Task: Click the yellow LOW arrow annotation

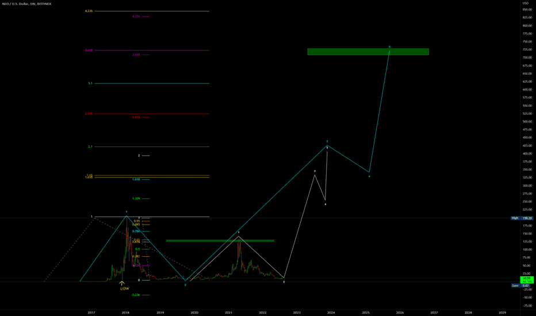Action: [124, 286]
